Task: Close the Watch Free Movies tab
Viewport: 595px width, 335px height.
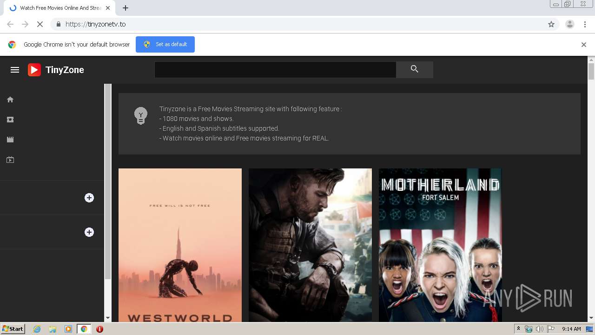Action: (108, 8)
